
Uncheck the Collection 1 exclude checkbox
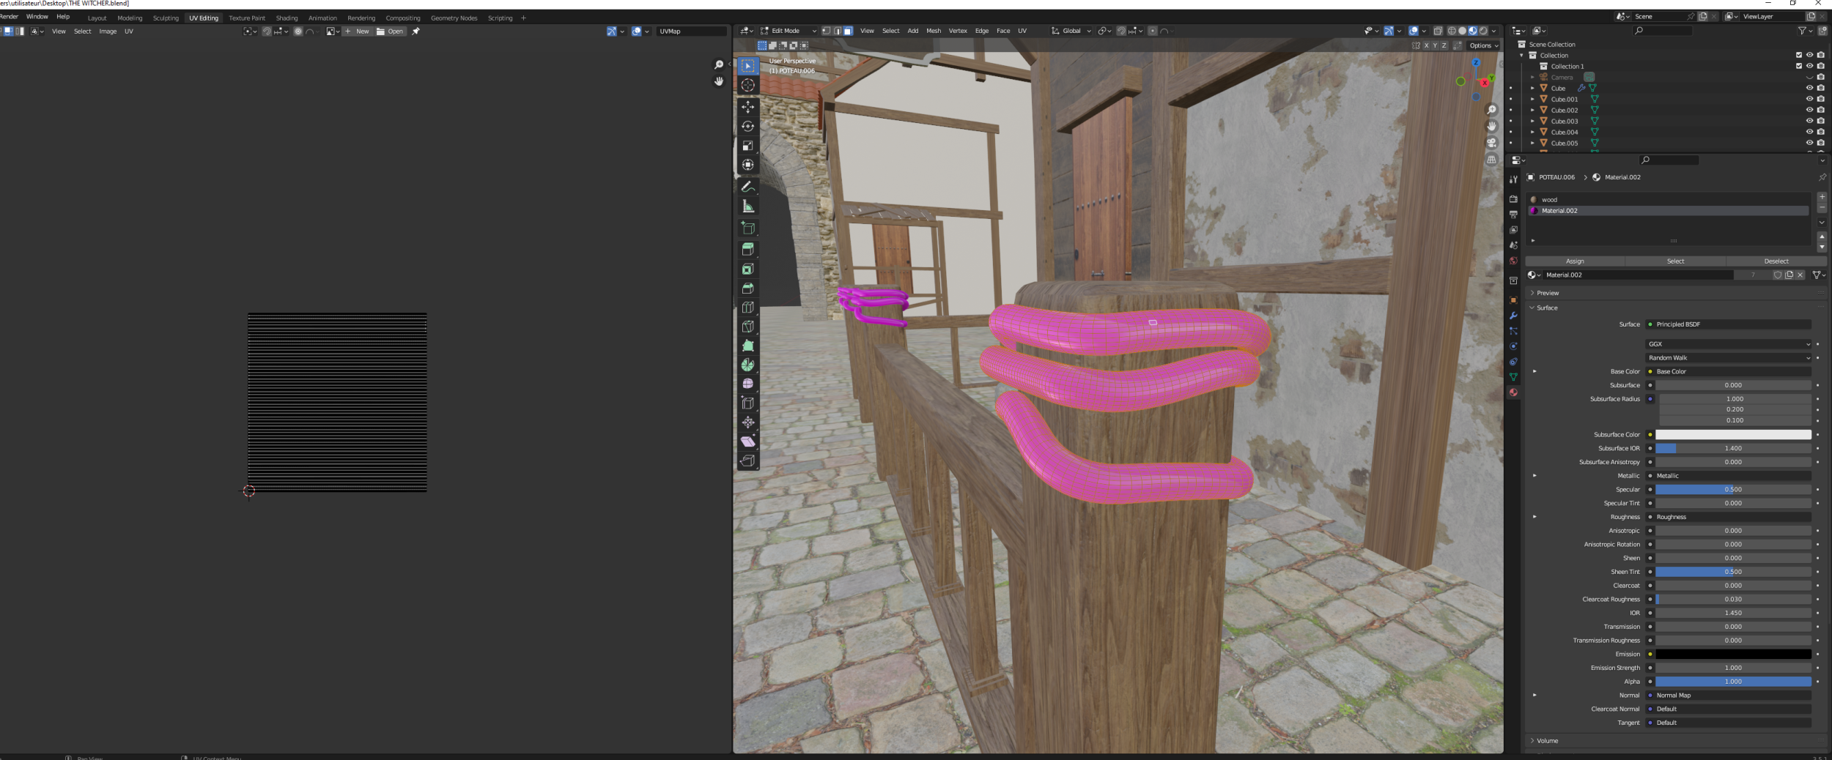(x=1798, y=66)
